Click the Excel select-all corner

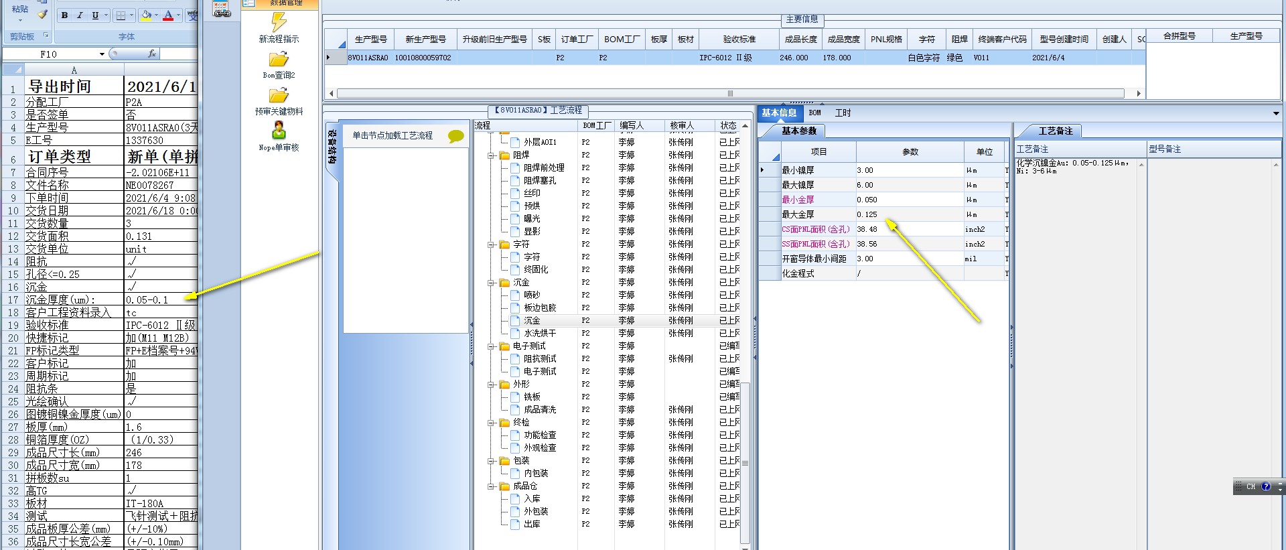click(13, 70)
